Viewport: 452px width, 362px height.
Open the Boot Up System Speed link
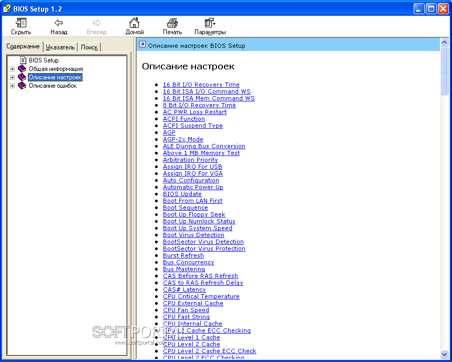(198, 228)
